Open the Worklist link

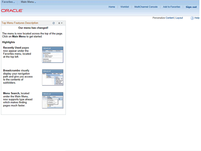pyautogui.click(x=125, y=7)
